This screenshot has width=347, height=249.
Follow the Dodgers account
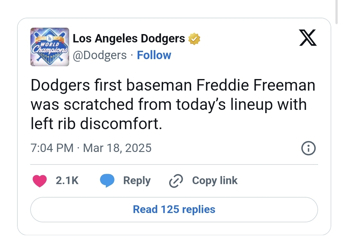click(154, 55)
